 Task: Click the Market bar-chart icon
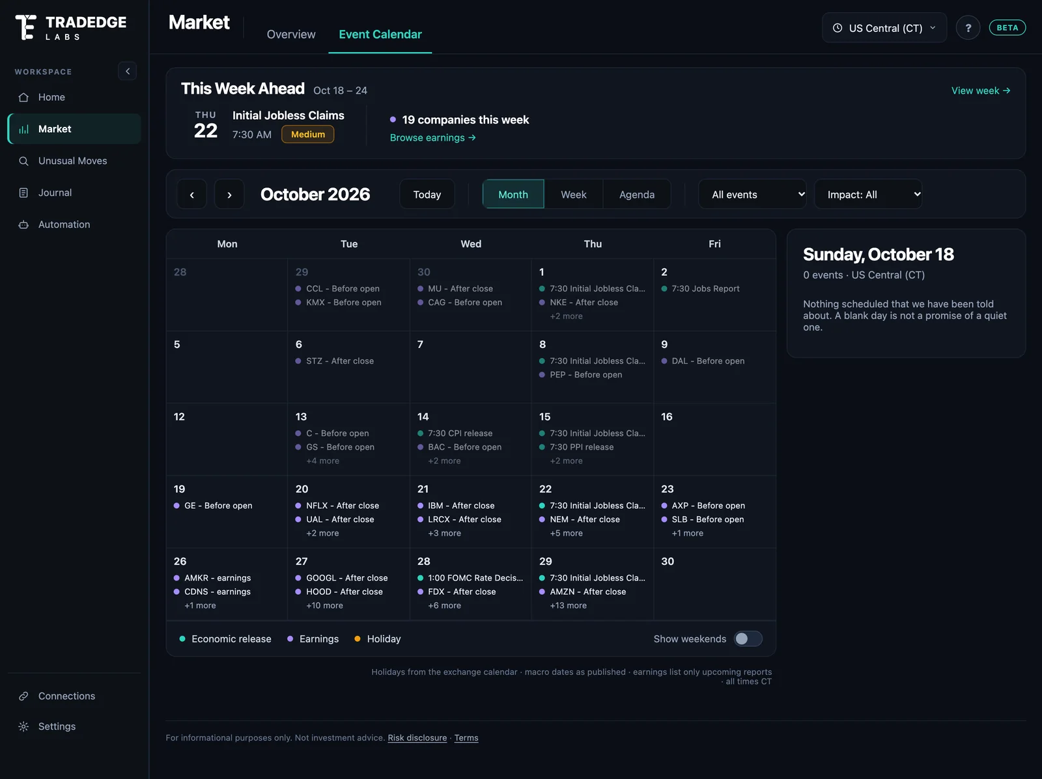(x=23, y=129)
